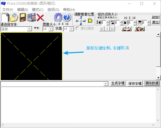
Task: Click the red X delete icon
Action: pyautogui.click(x=40, y=18)
